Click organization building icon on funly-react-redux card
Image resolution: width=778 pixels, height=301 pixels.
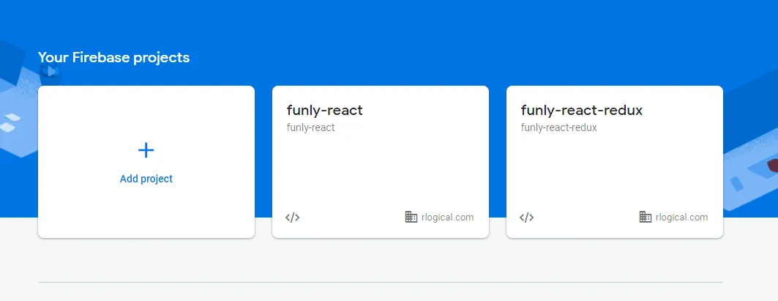(646, 217)
